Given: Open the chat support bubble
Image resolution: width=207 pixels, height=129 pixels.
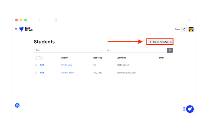Looking at the screenshot, I should point(190,109).
